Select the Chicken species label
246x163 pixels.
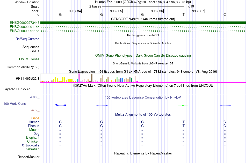pyautogui.click(x=33, y=141)
